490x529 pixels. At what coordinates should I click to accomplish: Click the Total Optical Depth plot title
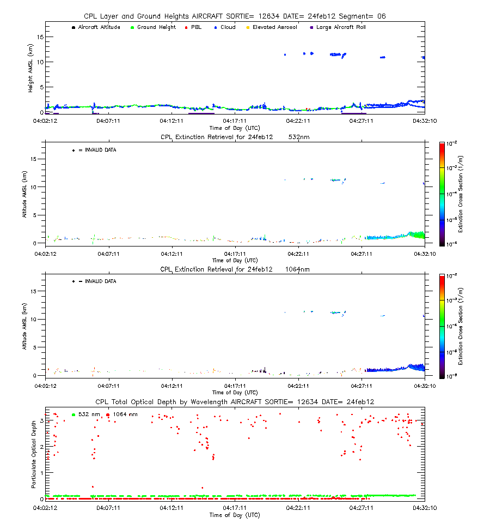click(235, 402)
